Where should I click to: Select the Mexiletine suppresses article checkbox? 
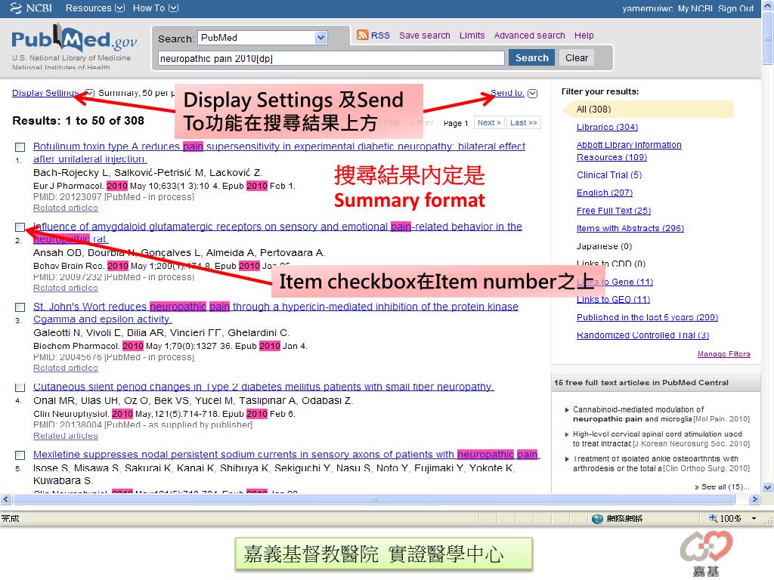20,455
